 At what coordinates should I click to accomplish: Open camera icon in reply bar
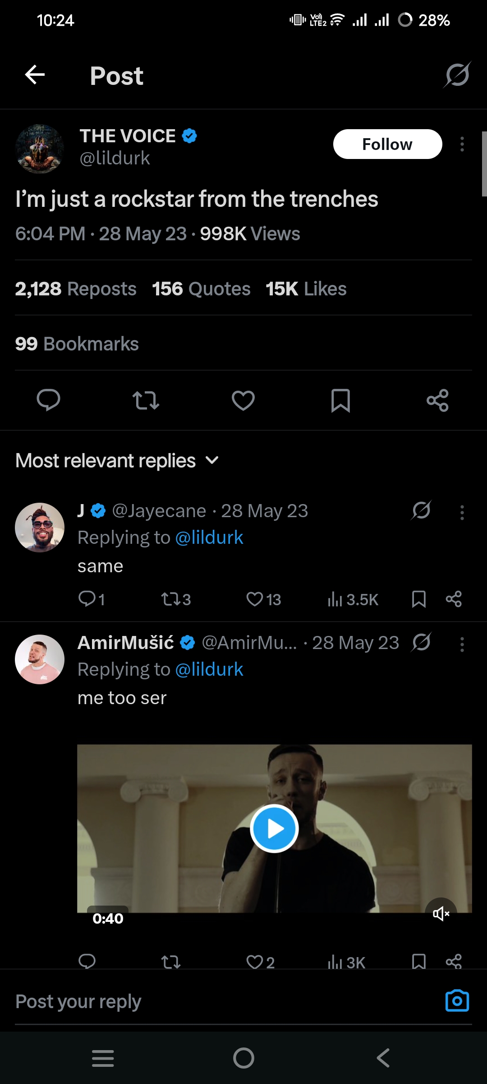pyautogui.click(x=457, y=1001)
